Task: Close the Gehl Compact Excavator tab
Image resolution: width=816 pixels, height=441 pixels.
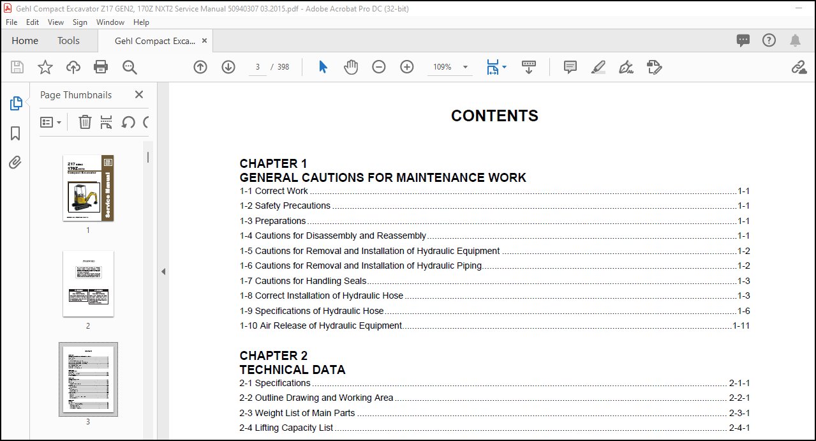Action: click(x=205, y=40)
